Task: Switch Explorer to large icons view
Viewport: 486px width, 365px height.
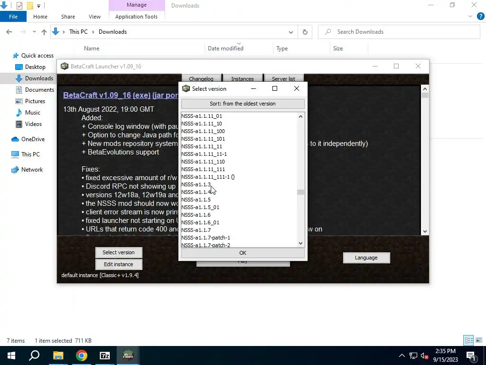Action: [479, 340]
